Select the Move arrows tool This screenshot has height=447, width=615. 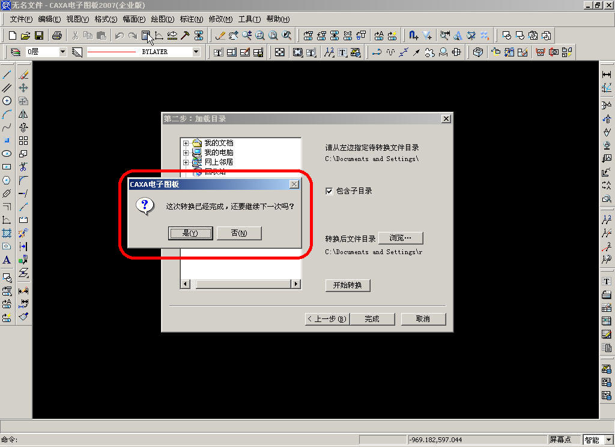[23, 88]
